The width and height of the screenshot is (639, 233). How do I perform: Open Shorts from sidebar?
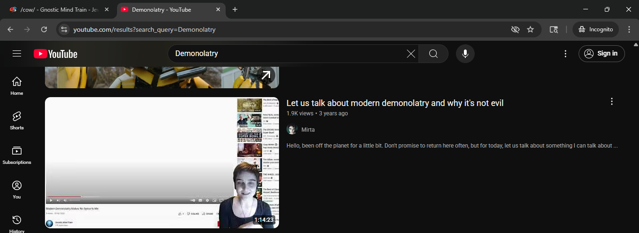coord(17,121)
